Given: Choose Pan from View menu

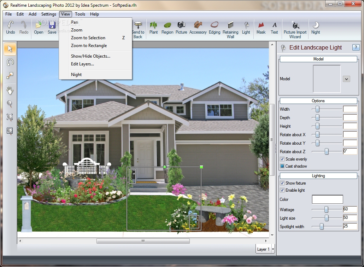Looking at the screenshot, I should pos(95,22).
